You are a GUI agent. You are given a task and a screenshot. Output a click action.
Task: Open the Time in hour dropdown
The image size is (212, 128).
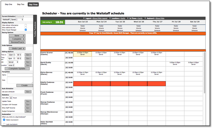pos(11,55)
